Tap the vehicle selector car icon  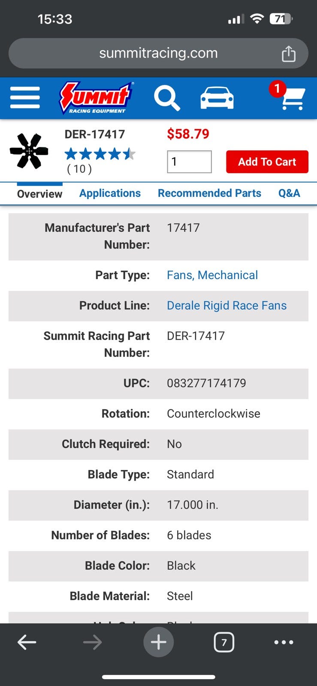coord(217,98)
